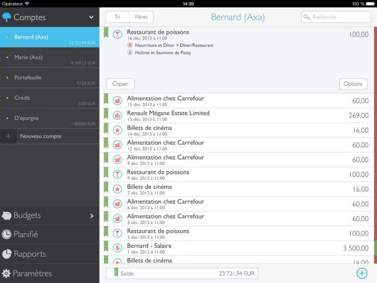Add account with Nouveau compte

pos(41,136)
